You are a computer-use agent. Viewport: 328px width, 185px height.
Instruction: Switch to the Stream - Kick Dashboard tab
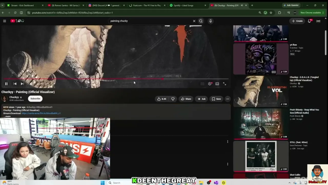coord(25,5)
